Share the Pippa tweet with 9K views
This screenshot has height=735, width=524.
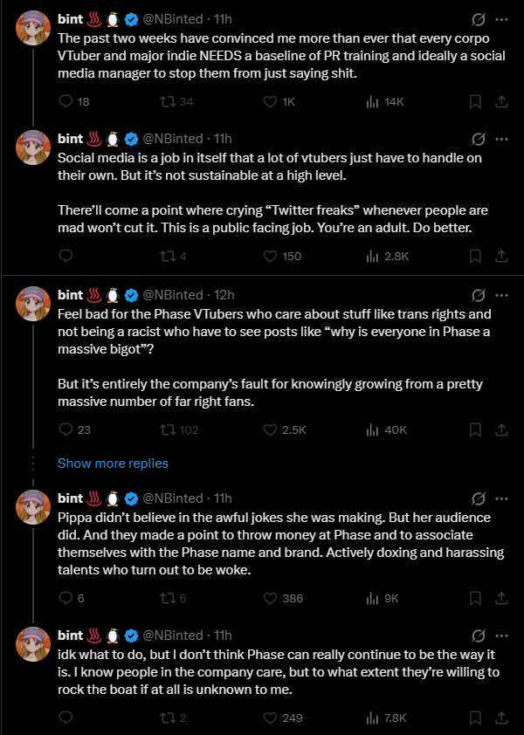pyautogui.click(x=501, y=598)
